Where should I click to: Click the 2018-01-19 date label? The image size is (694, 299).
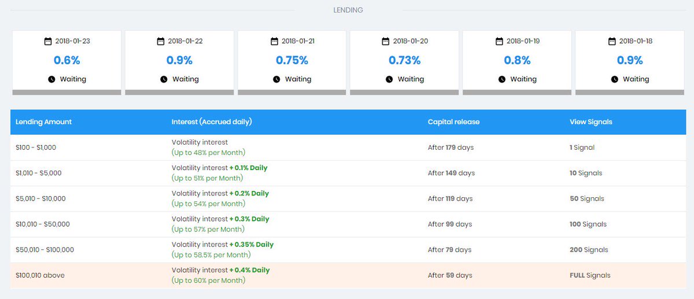[523, 41]
